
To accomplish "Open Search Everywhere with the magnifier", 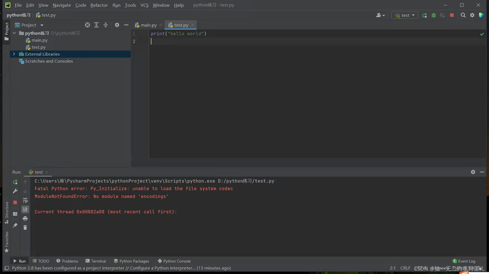I will 463,15.
